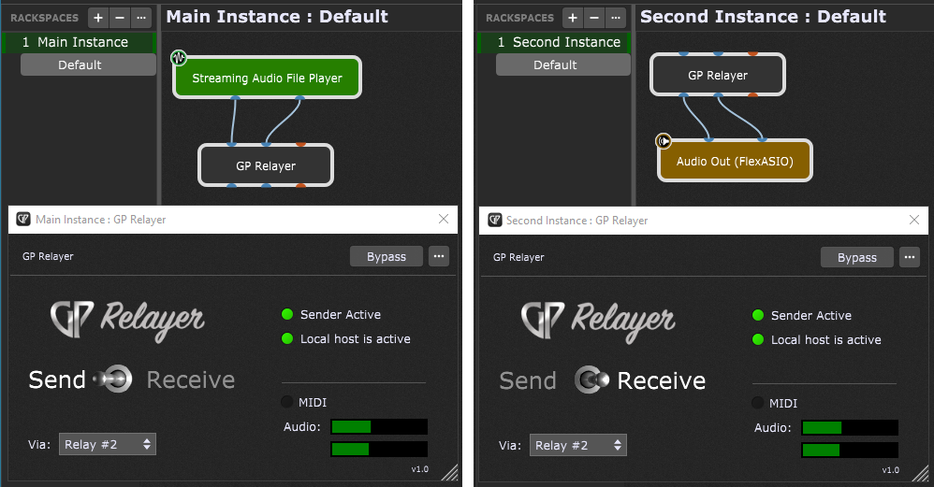The width and height of the screenshot is (934, 487).
Task: Choose Receive mode in Main Instance Relayer
Action: click(x=191, y=380)
